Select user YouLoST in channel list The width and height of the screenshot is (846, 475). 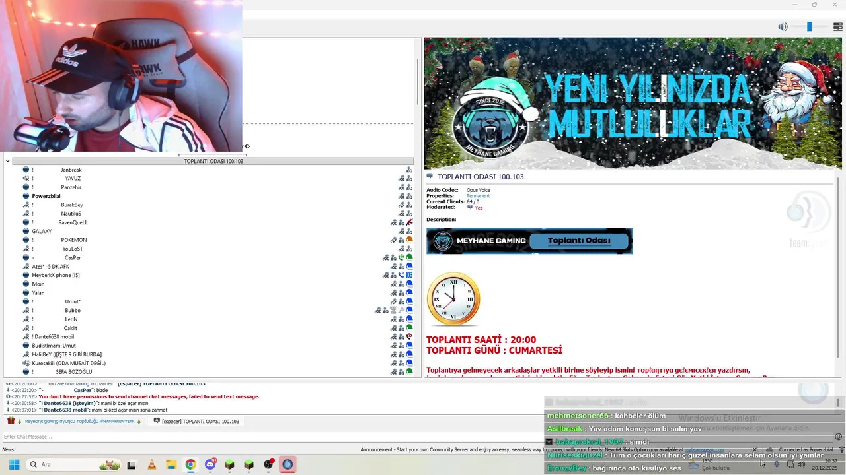click(73, 249)
